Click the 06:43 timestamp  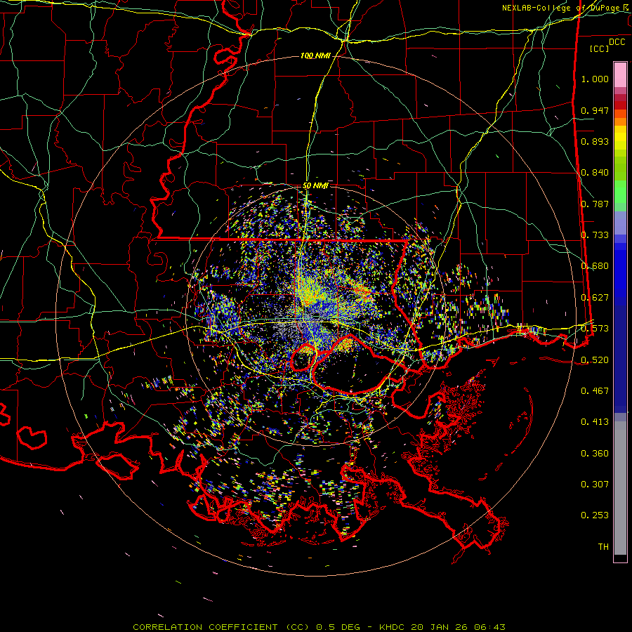489,627
